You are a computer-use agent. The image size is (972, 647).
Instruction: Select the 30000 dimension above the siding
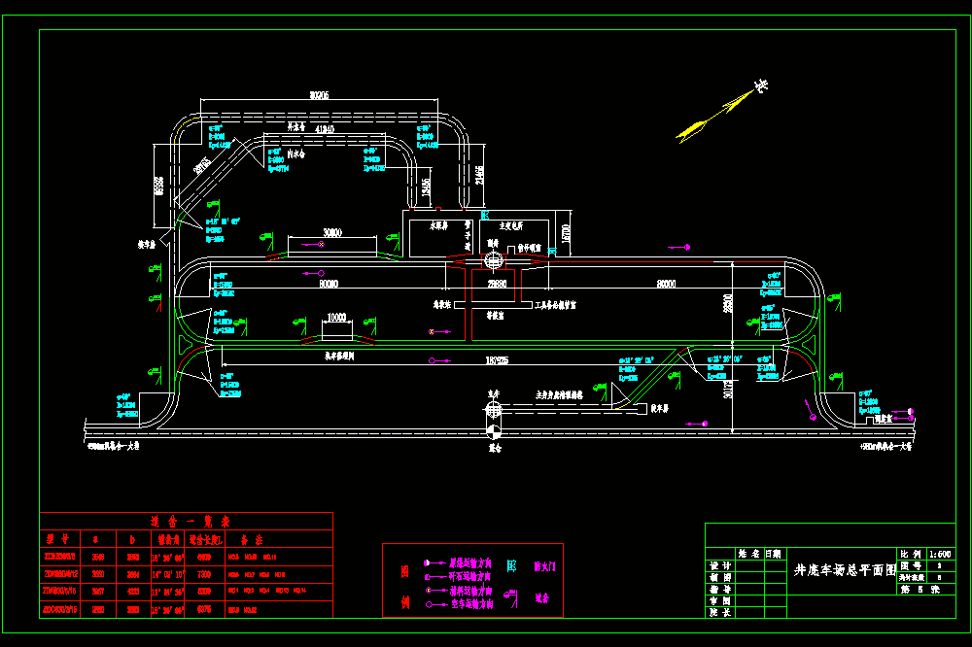pos(332,232)
